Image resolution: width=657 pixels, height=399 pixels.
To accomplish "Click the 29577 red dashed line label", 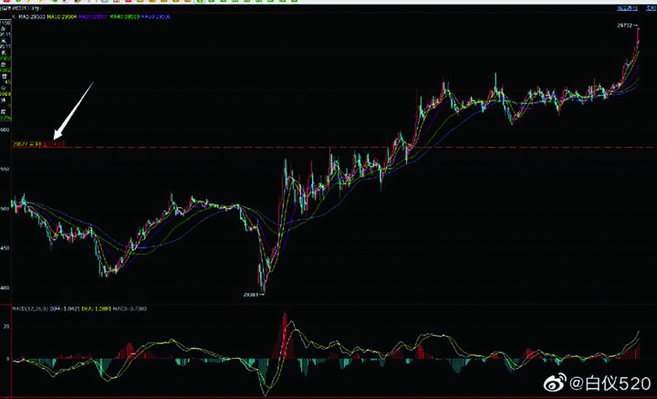I will coord(20,144).
